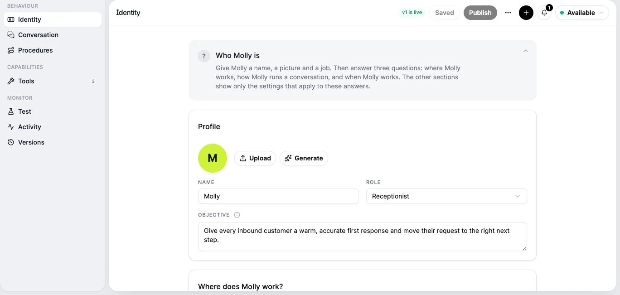Viewport: 620px width, 295px height.
Task: Click the Name field containing Molly
Action: click(x=278, y=196)
